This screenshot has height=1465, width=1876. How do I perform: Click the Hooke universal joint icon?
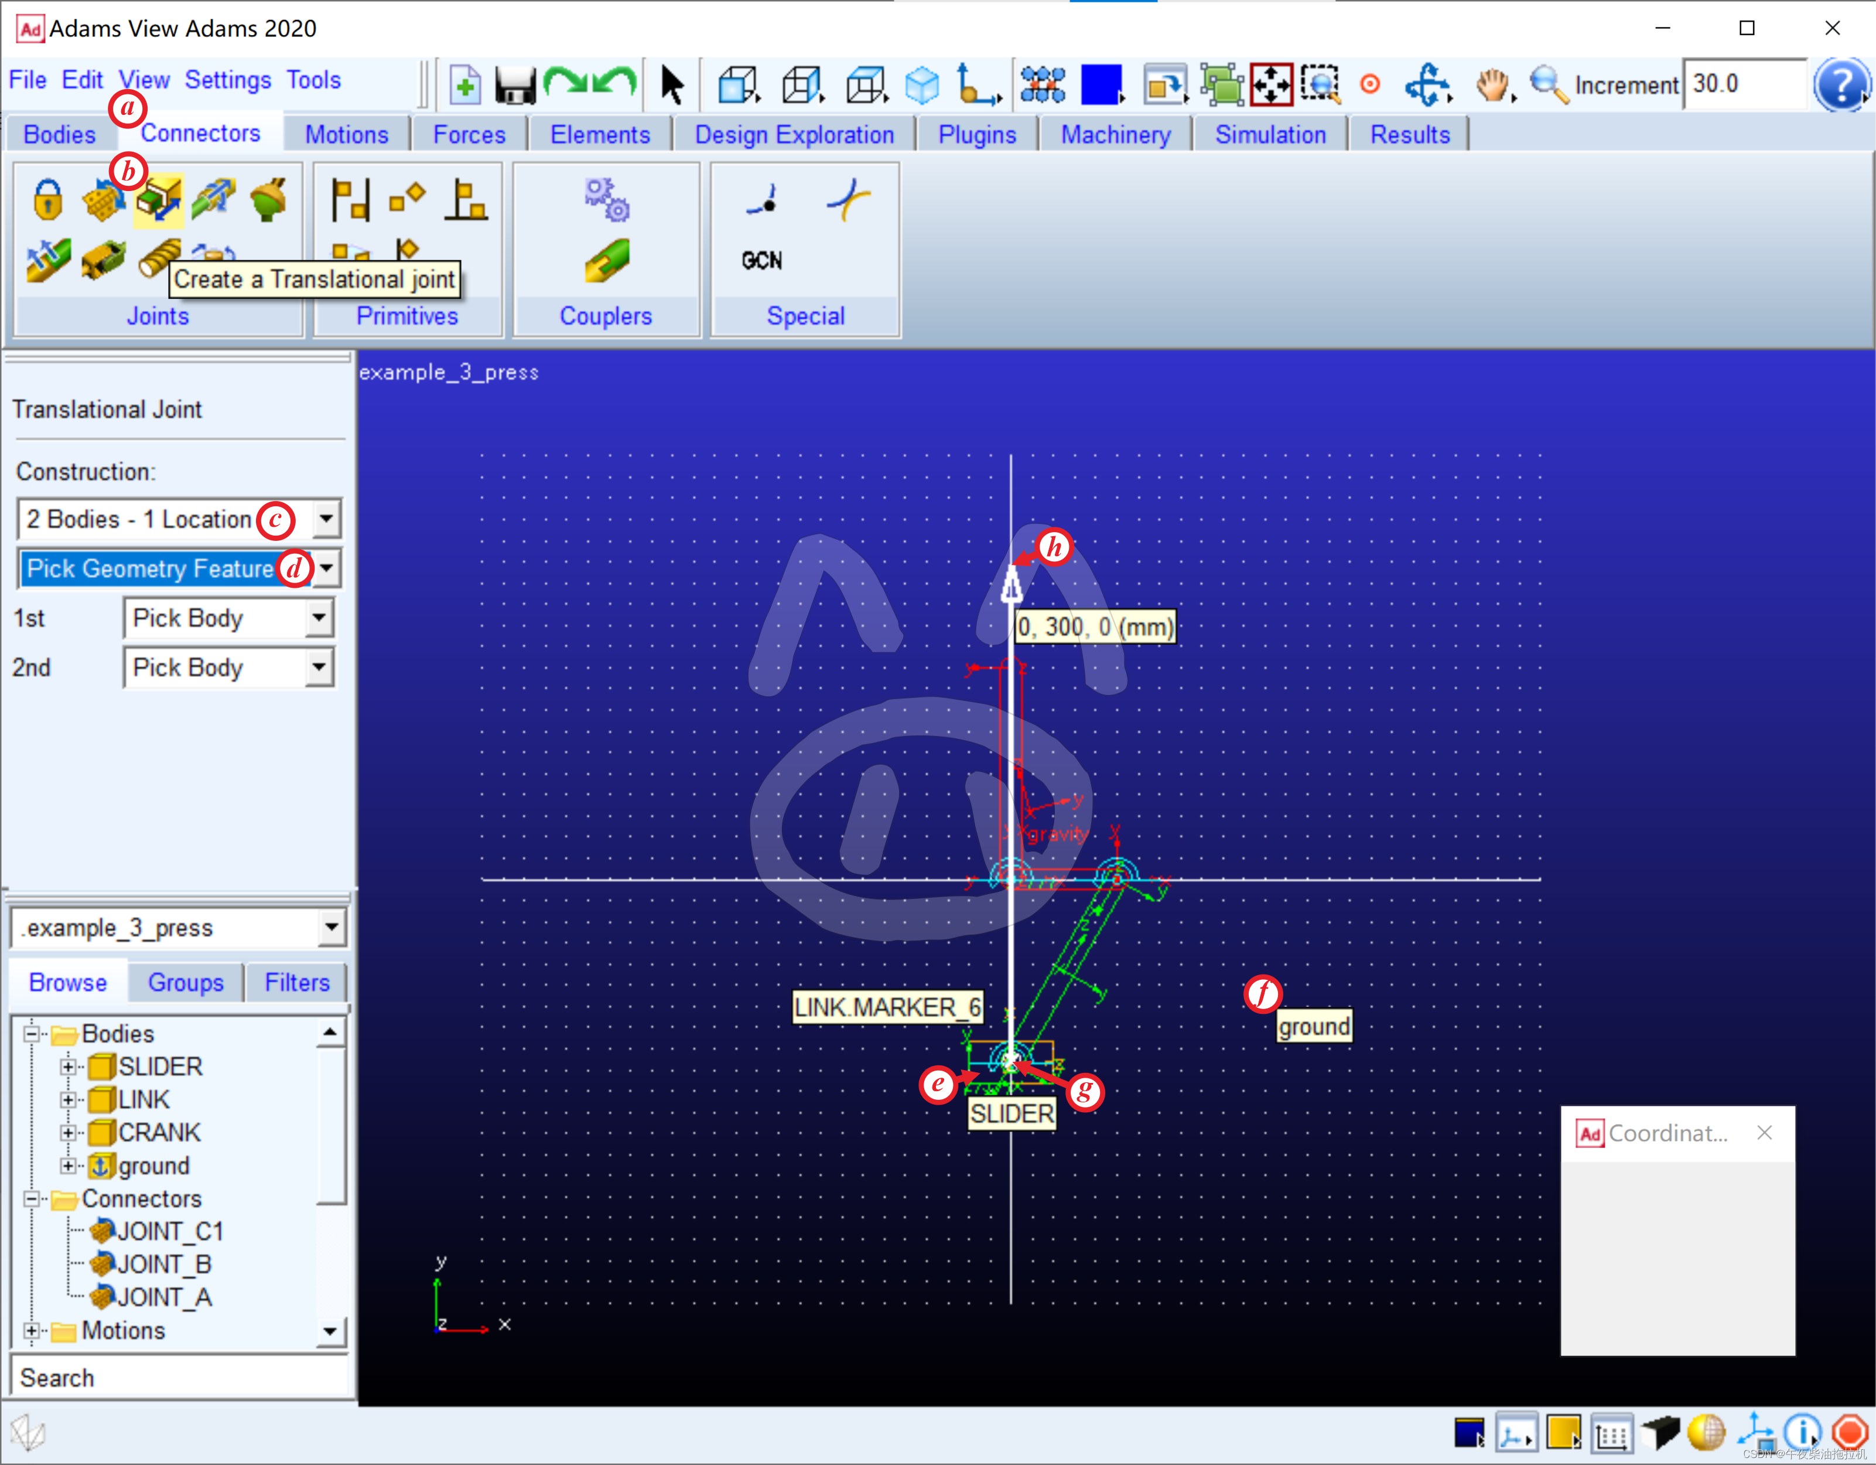pos(103,260)
